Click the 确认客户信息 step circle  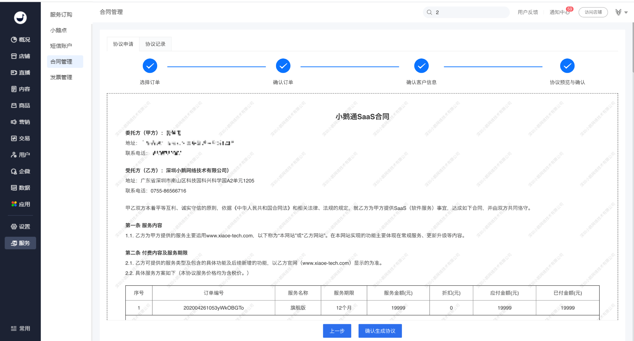(x=421, y=66)
